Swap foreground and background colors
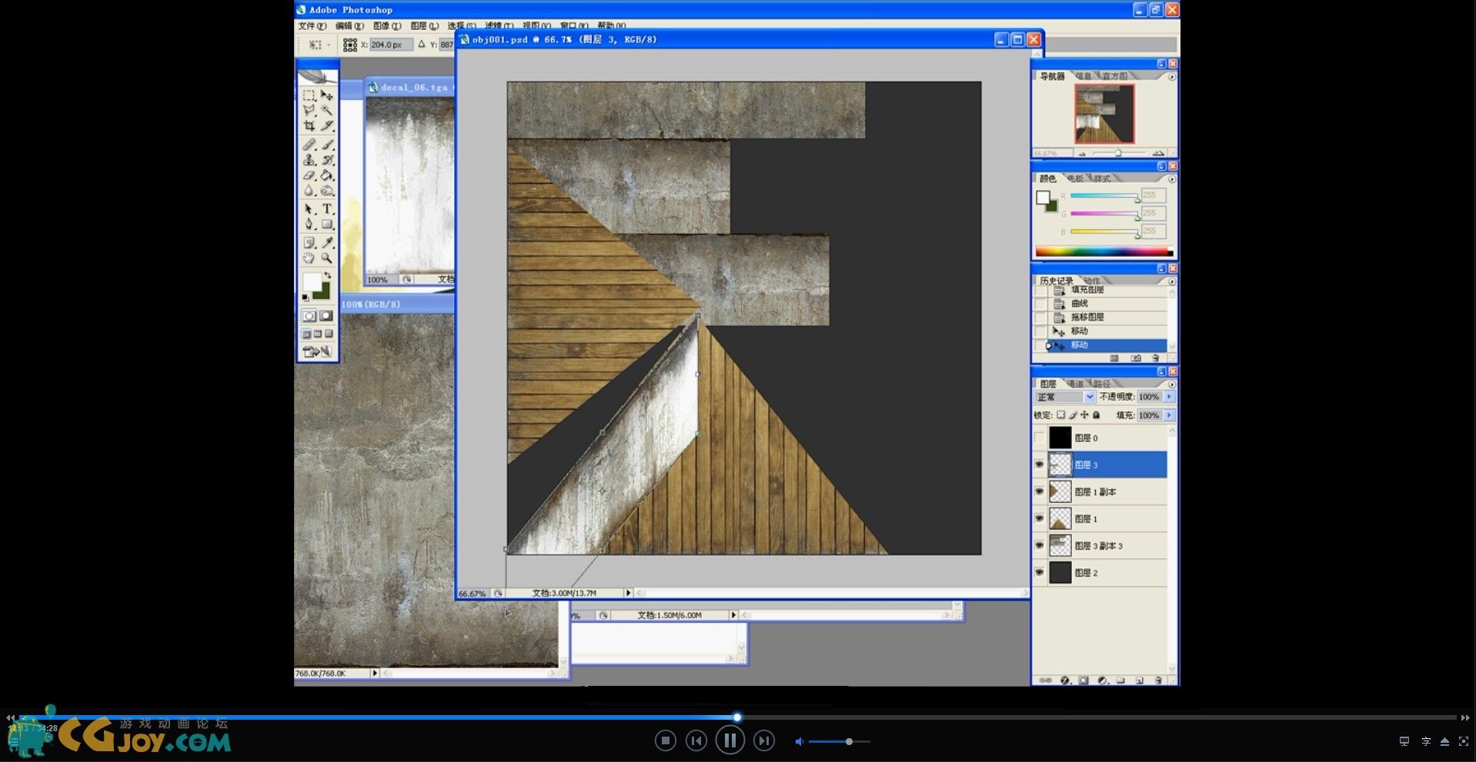This screenshot has height=762, width=1476. point(328,275)
